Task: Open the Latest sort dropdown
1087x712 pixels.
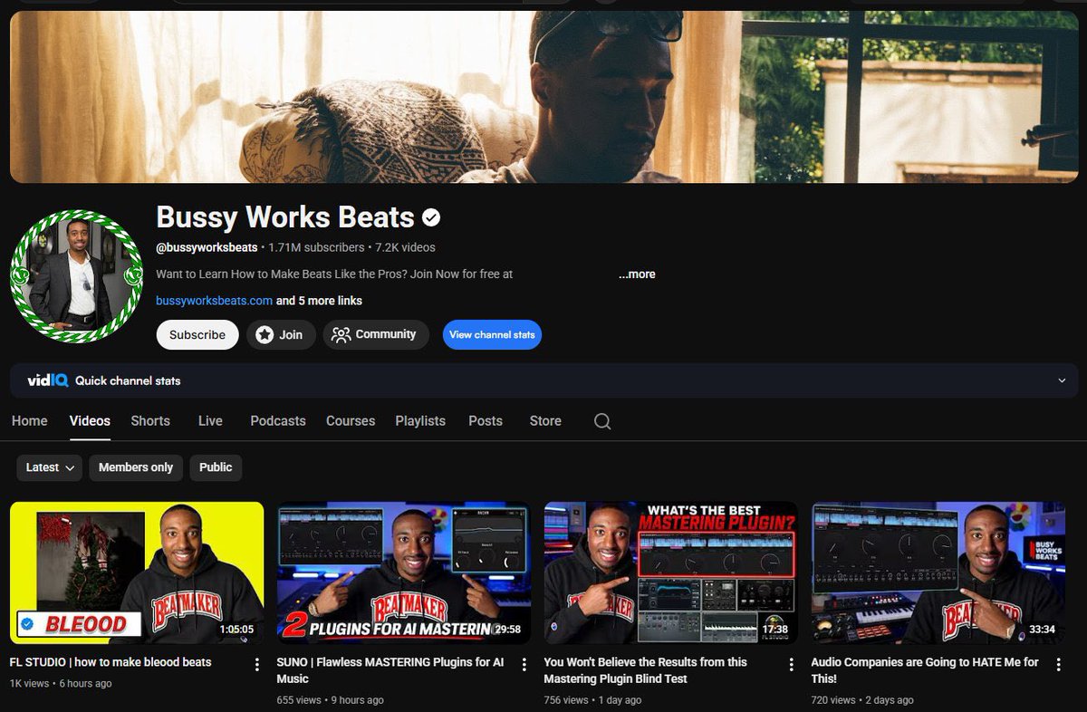Action: (x=50, y=467)
